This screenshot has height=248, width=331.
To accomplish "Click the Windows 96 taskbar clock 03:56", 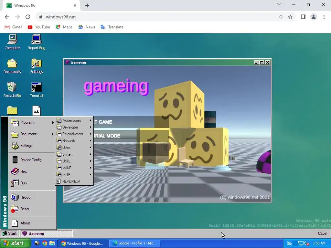I will [x=322, y=233].
